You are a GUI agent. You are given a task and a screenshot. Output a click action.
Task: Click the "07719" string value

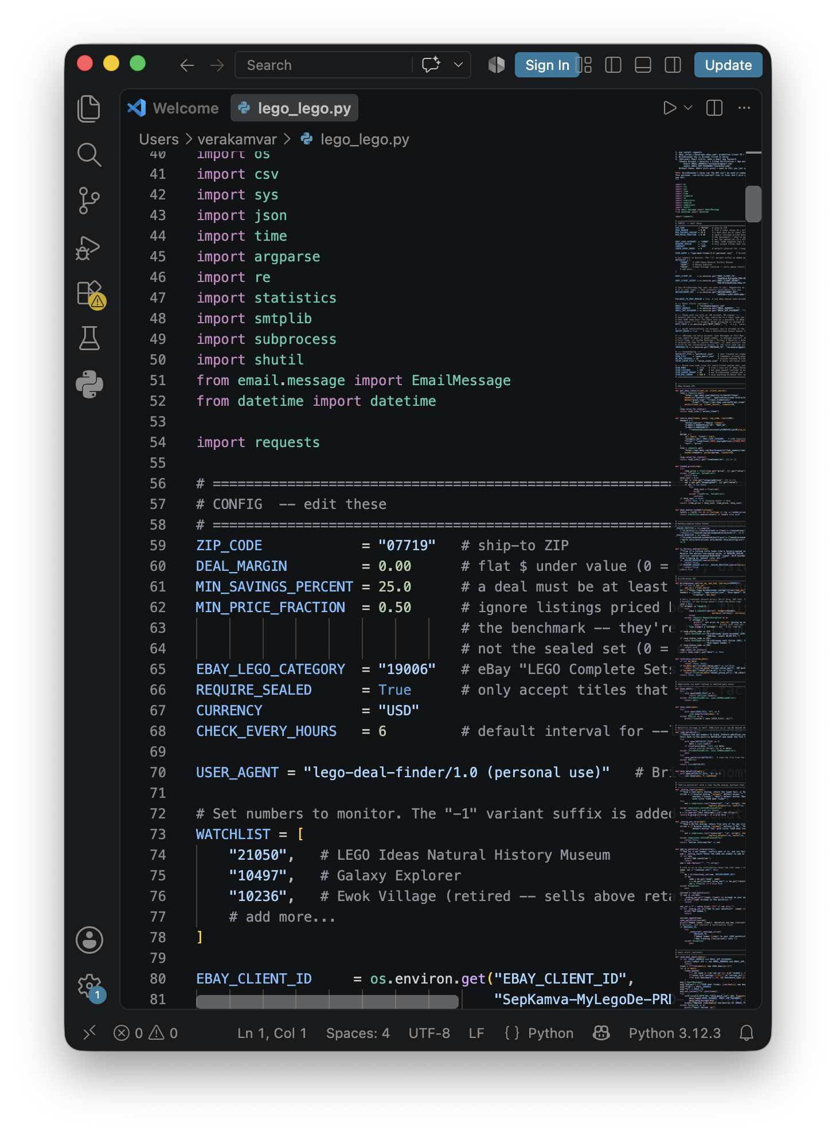[x=407, y=545]
